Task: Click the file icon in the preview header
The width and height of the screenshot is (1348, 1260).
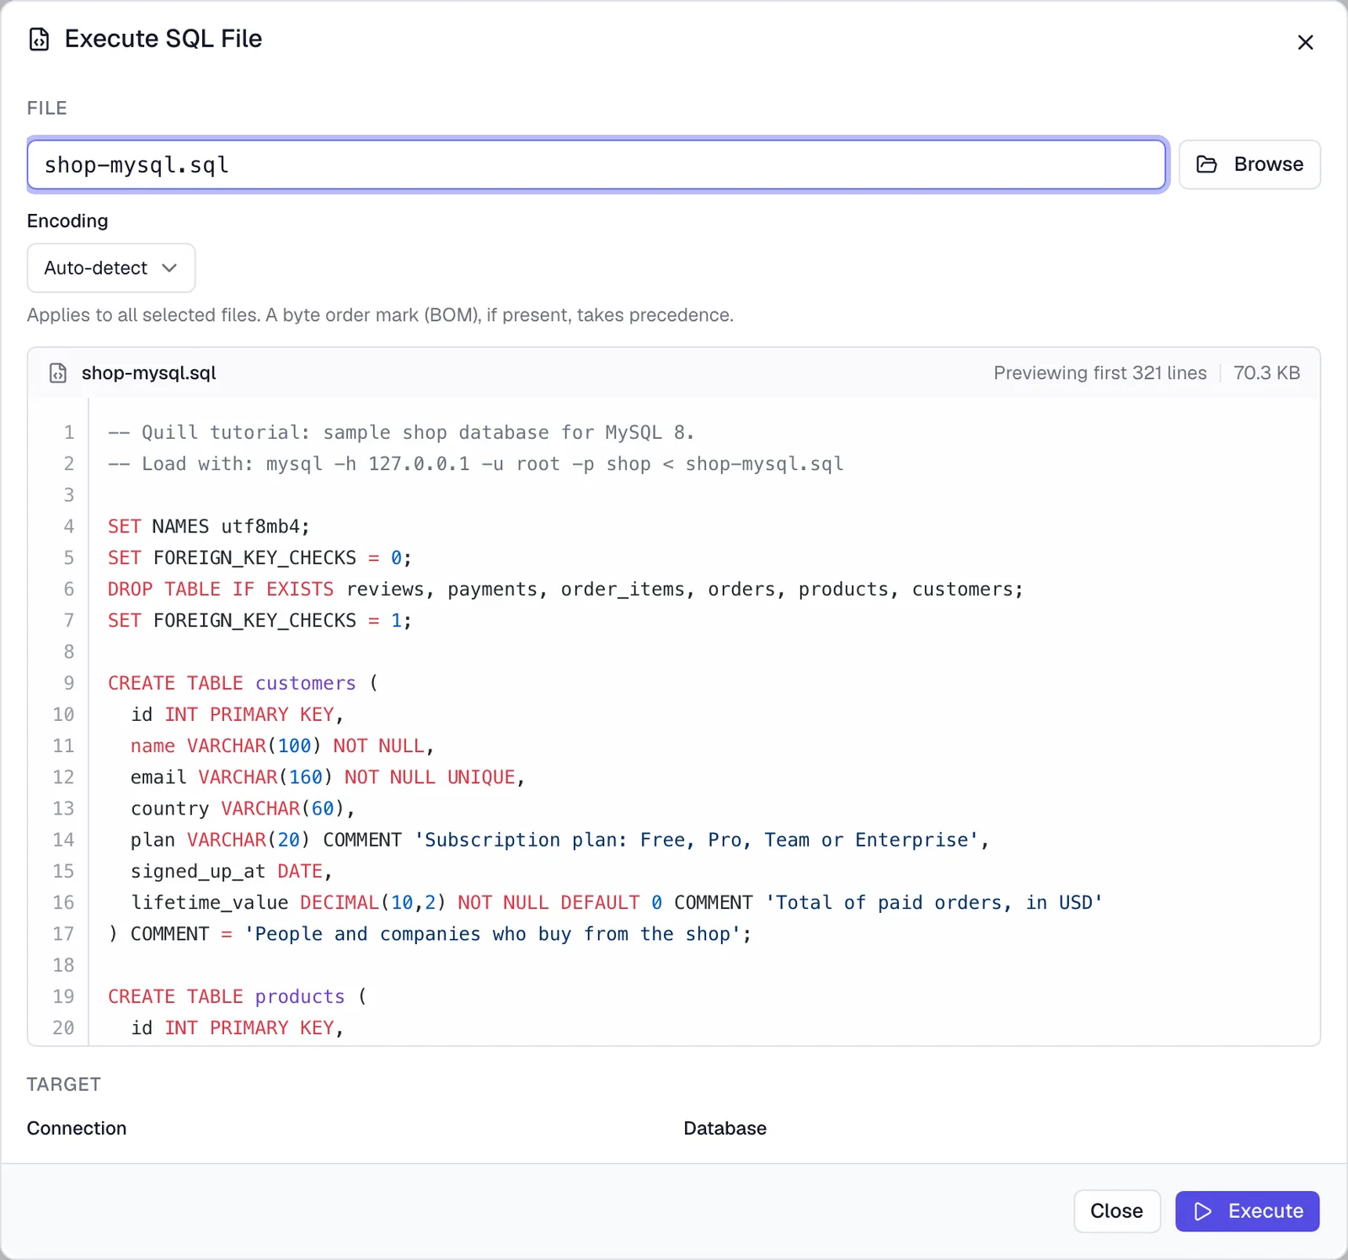Action: (x=58, y=373)
